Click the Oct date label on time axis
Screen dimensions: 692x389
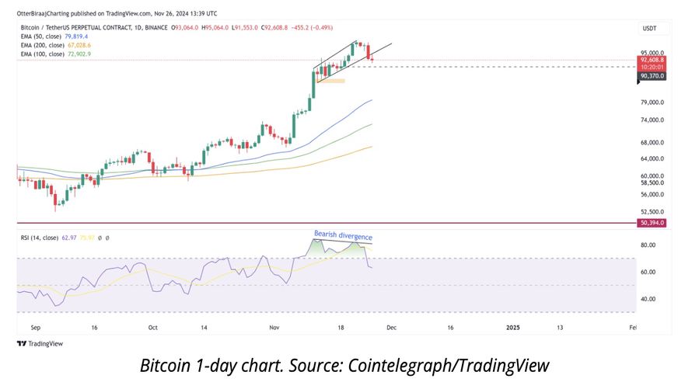[152, 328]
